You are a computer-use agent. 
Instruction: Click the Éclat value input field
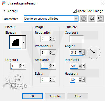tap(45, 80)
